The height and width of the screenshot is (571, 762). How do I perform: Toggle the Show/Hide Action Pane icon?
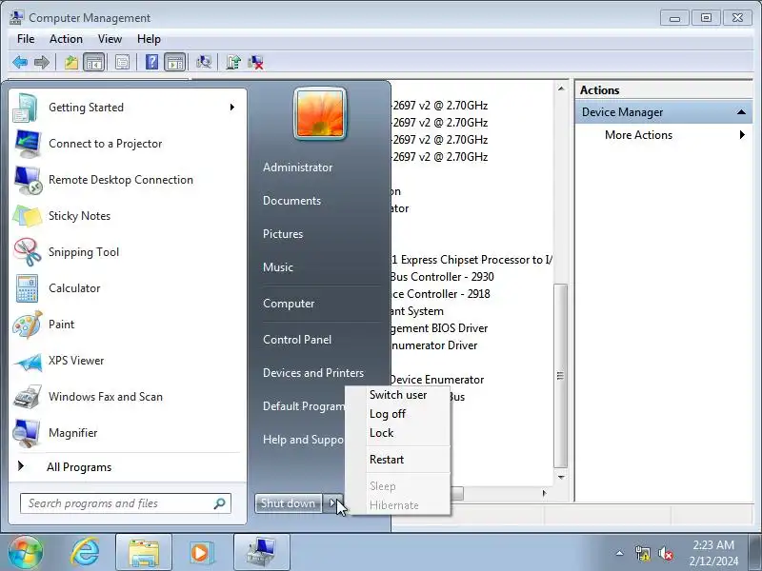(175, 62)
